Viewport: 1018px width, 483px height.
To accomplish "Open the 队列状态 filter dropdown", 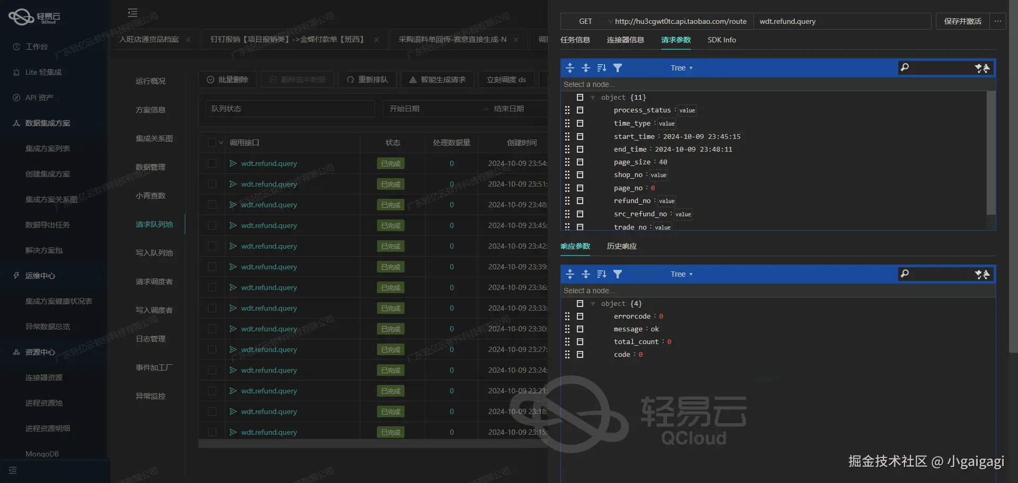I will [x=289, y=109].
